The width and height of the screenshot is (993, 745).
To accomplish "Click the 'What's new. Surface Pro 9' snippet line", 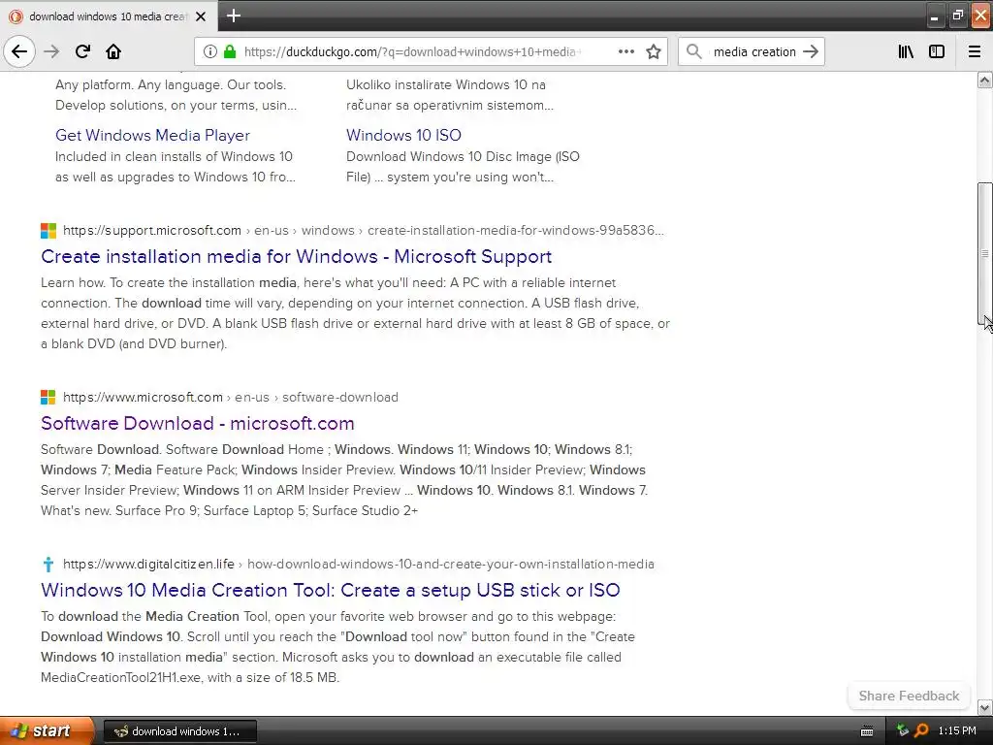I will (x=229, y=510).
